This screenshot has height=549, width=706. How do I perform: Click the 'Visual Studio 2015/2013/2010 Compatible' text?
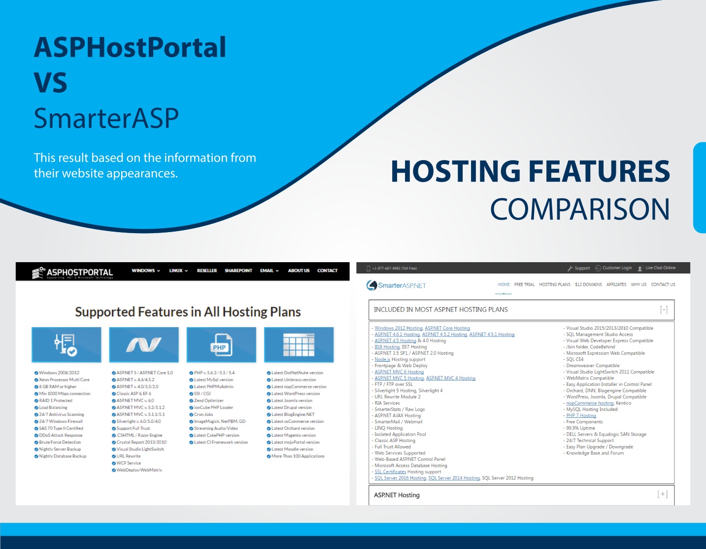pyautogui.click(x=609, y=328)
